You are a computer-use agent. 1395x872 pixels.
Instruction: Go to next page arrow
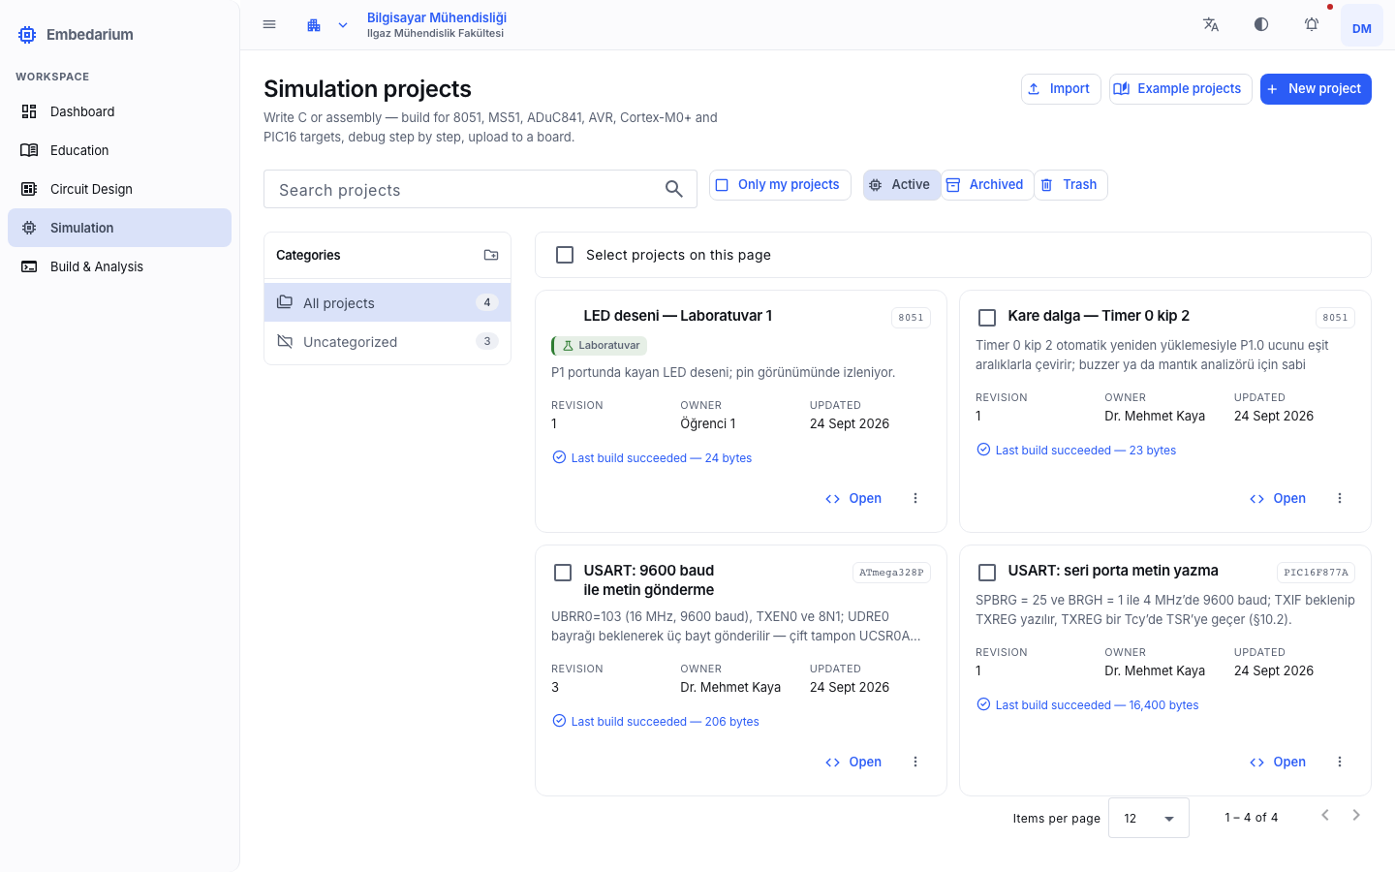click(x=1356, y=816)
